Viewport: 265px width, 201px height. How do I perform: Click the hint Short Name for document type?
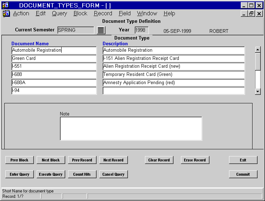[x=28, y=191]
